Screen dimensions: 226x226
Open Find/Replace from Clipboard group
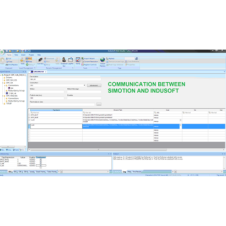click(12, 64)
